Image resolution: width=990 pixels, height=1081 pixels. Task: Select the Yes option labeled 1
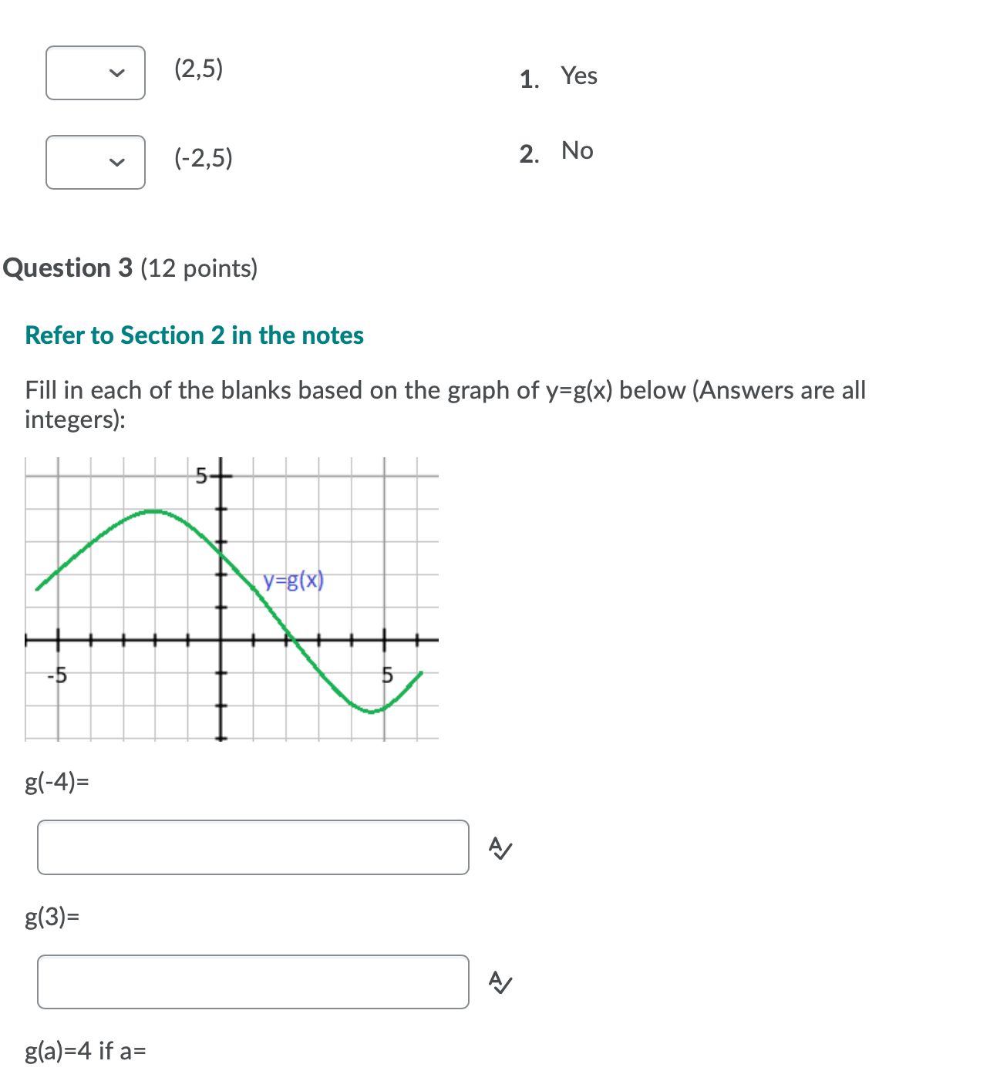click(x=579, y=76)
